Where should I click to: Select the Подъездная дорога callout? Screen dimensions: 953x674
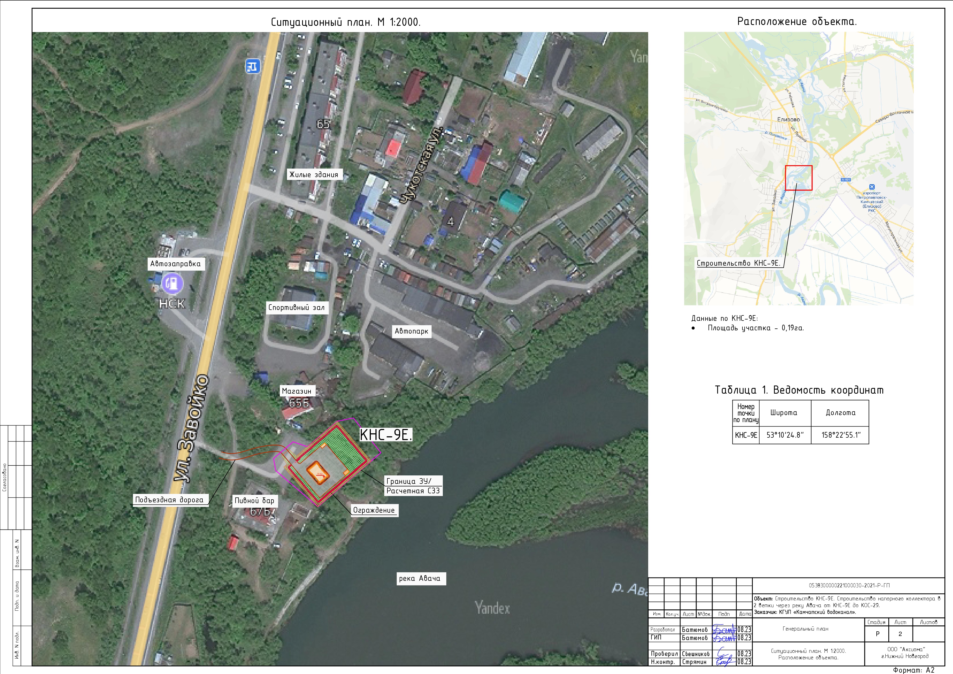tap(169, 500)
